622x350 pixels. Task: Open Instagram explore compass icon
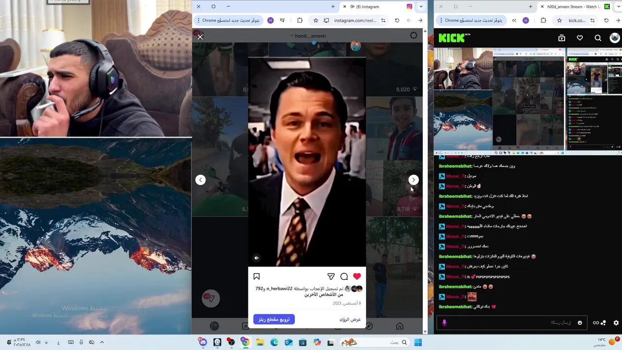(369, 326)
